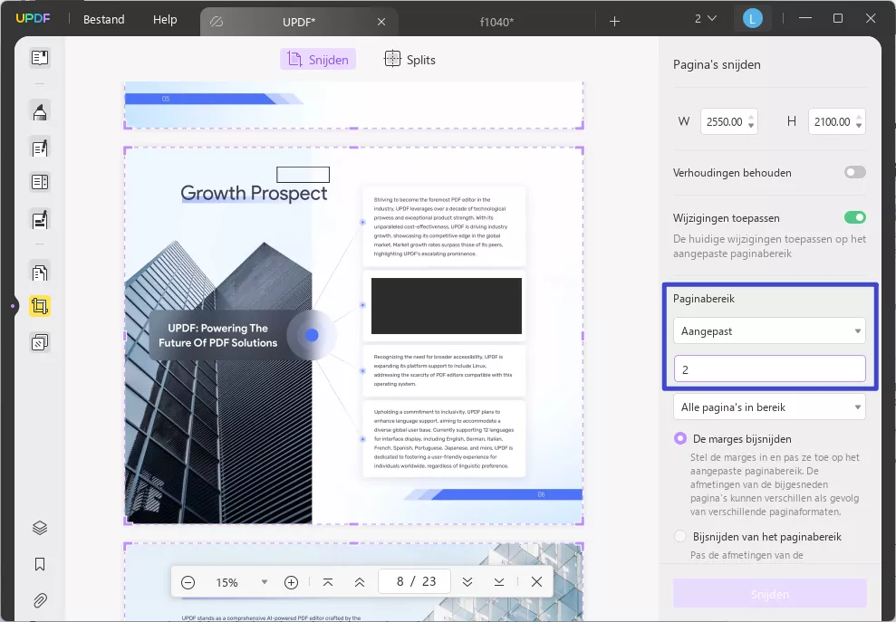Open the Bookmark panel icon
Screen dimensions: 896x622
tap(39, 564)
